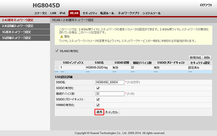This screenshot has height=136, width=217.
Task: Toggle the SSIDのブロードキャスト checkbox
Action: (98, 99)
